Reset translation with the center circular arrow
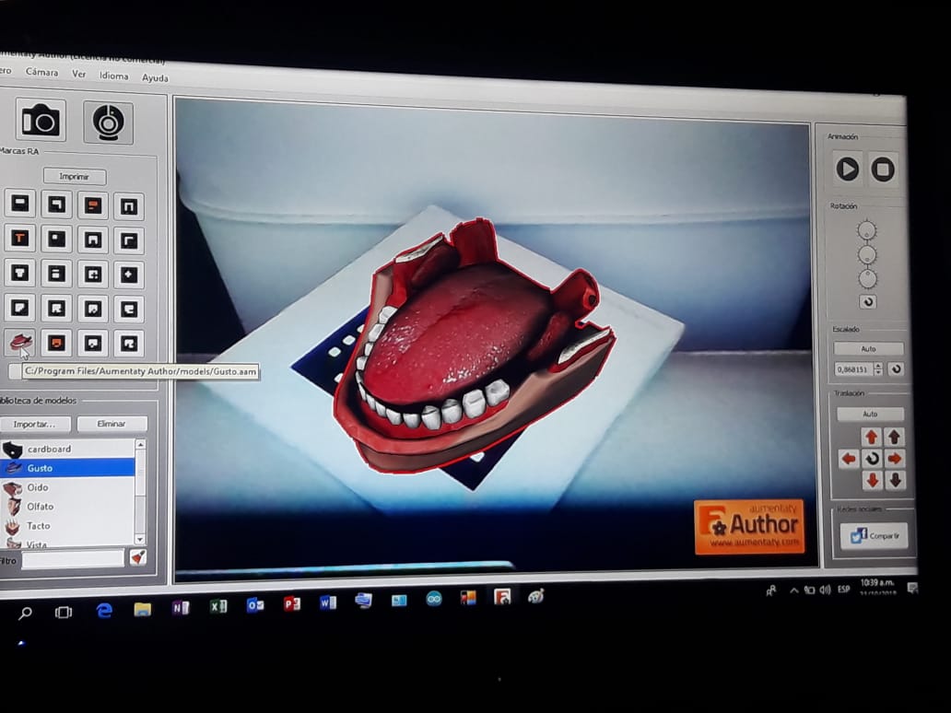The width and height of the screenshot is (951, 713). point(872,459)
